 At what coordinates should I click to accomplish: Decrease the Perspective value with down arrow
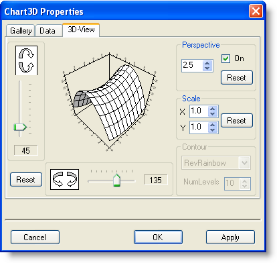click(207, 68)
